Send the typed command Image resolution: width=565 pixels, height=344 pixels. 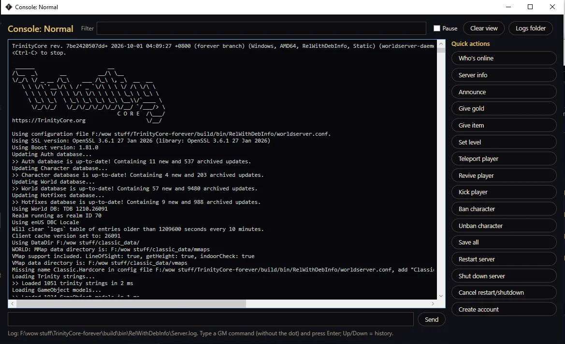pyautogui.click(x=431, y=319)
